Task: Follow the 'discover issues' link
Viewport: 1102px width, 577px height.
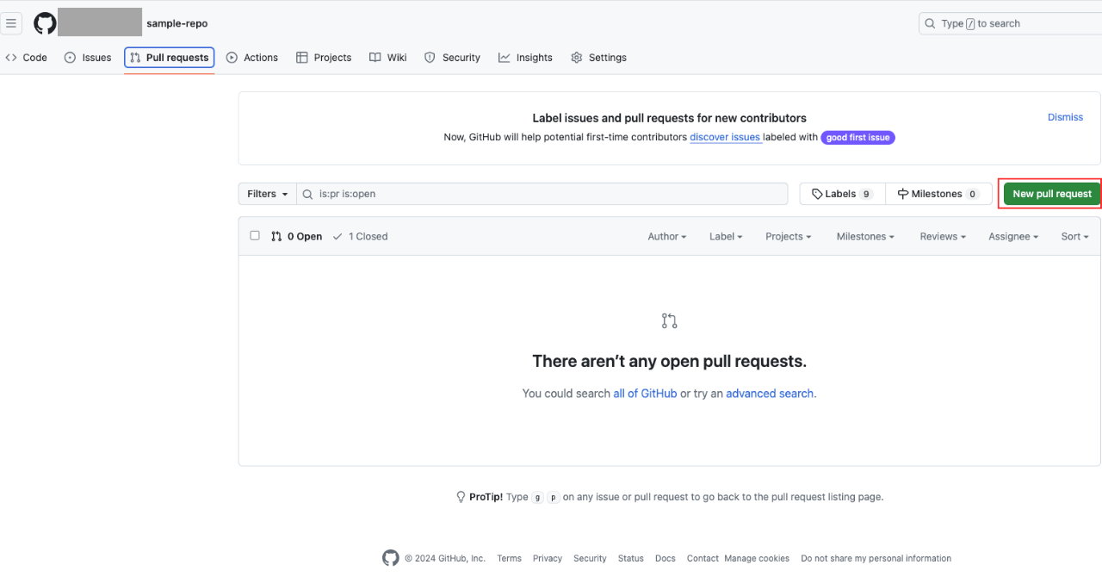Action: point(725,137)
